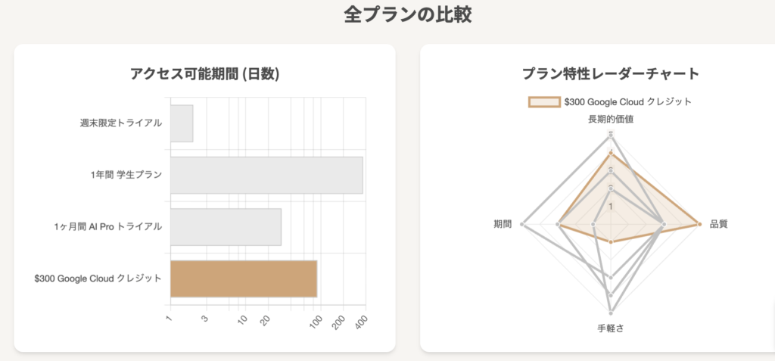This screenshot has width=775, height=361.
Task: Click the アクセス可能期間 (日数) chart title
Action: coord(205,73)
